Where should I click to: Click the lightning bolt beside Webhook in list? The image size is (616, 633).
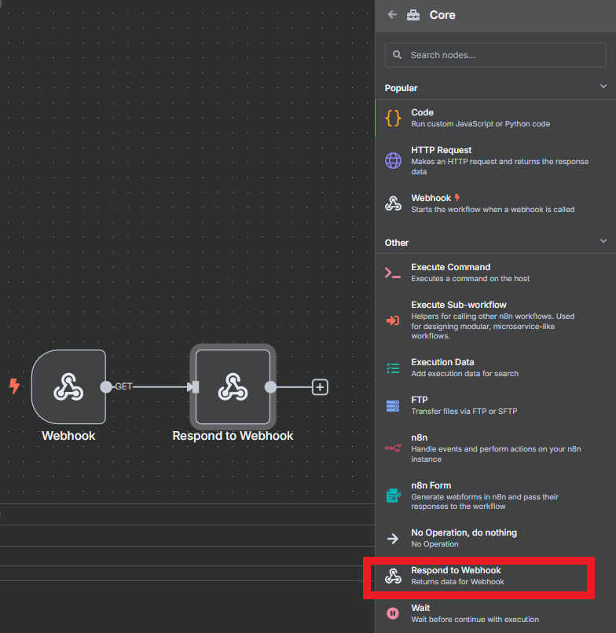point(457,197)
